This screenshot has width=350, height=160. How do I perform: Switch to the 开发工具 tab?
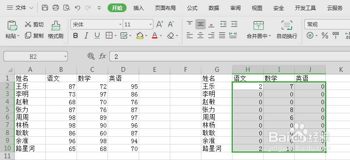(x=305, y=8)
